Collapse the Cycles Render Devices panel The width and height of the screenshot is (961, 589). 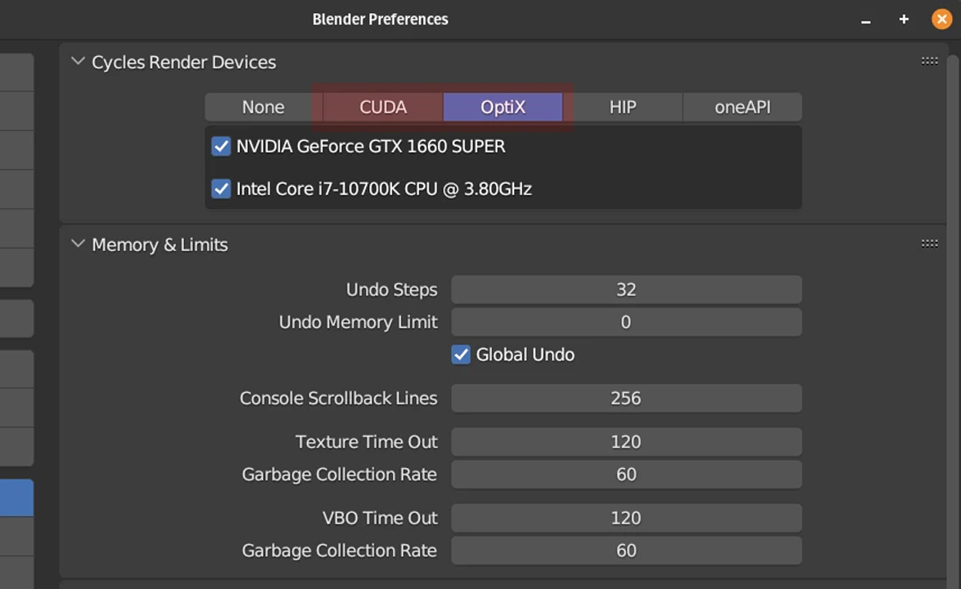[x=78, y=61]
